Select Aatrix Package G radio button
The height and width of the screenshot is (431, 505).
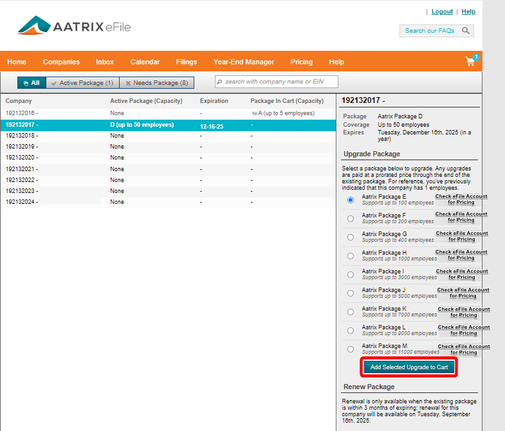click(351, 237)
